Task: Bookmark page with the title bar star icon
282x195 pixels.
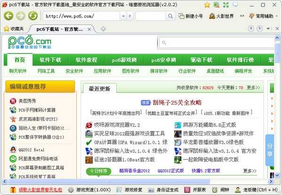Action: click(207, 5)
